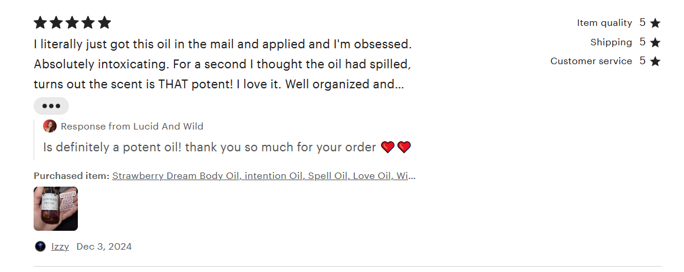This screenshot has height=272, width=684.
Task: Click the star next to Customer service
Action: [x=655, y=61]
